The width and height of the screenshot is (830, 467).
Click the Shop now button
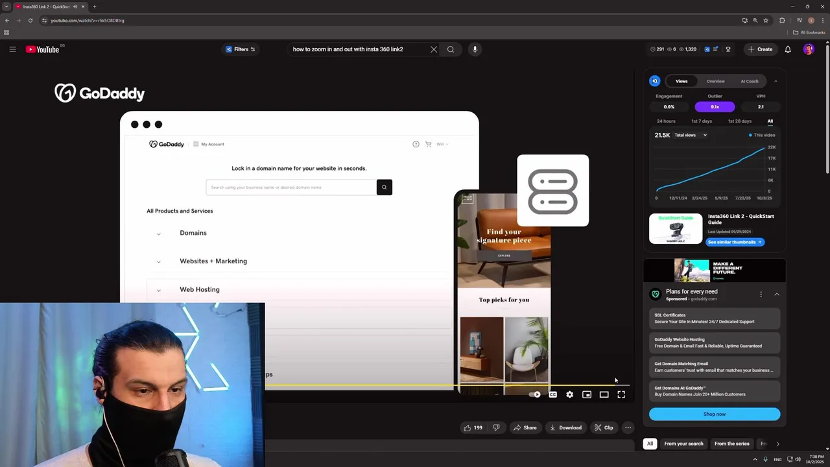pos(715,414)
